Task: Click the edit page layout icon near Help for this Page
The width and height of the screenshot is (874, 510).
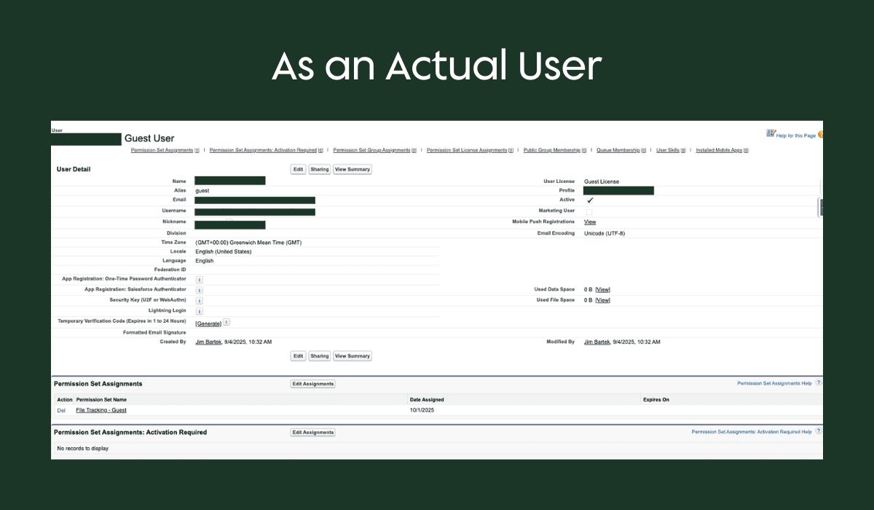Action: pyautogui.click(x=771, y=134)
